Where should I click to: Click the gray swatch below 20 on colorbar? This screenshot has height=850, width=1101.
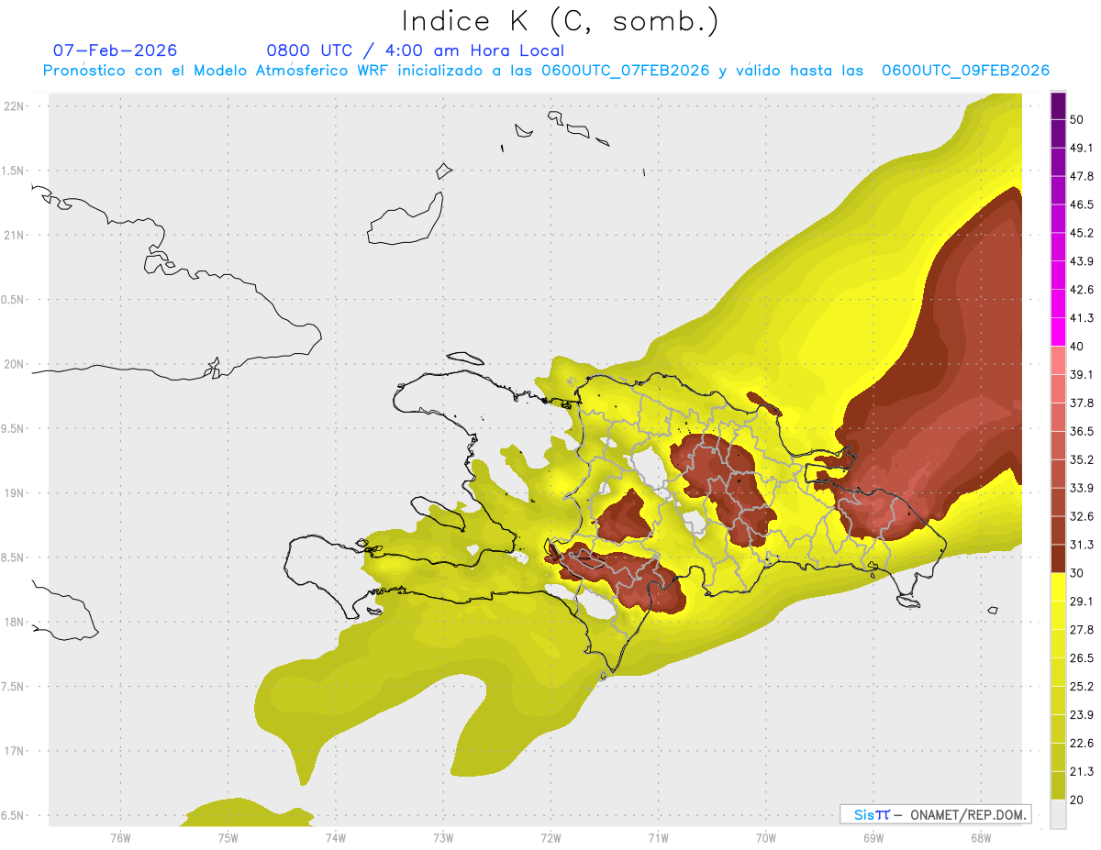pos(1058,813)
